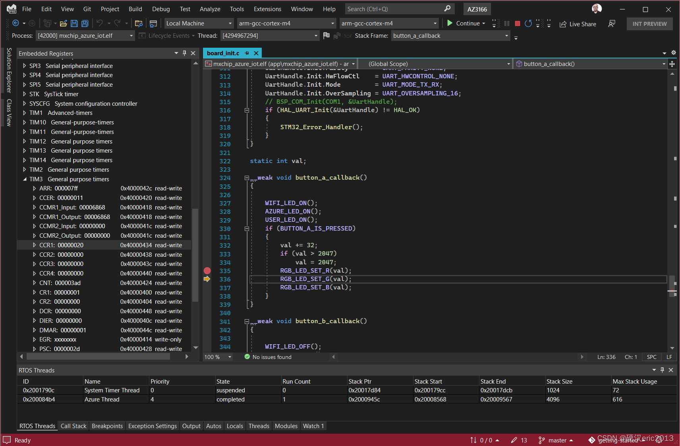
Task: Expand the ARR register row
Action: click(35, 188)
